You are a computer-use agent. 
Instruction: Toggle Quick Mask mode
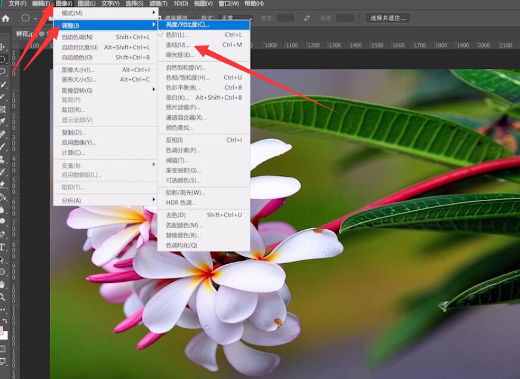2,349
